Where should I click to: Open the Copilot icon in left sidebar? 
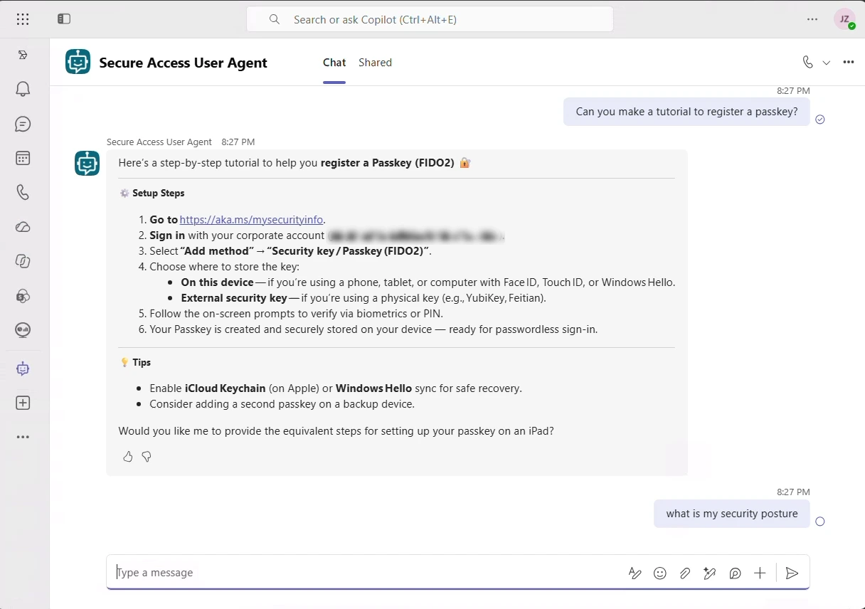(x=23, y=261)
